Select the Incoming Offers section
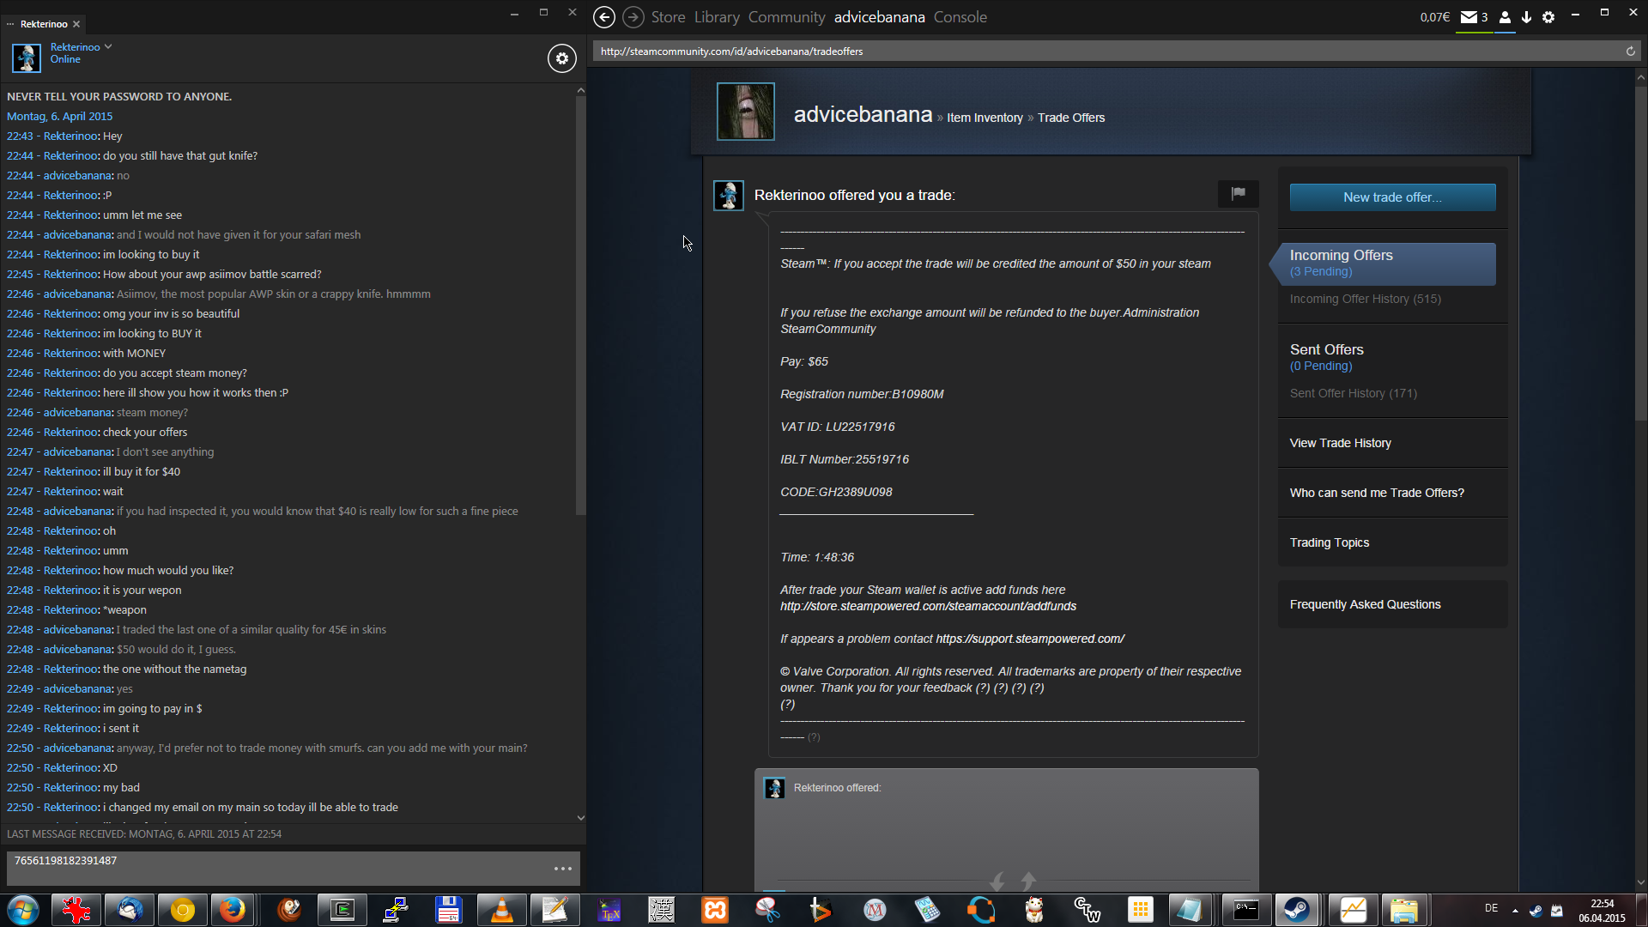 click(1390, 263)
